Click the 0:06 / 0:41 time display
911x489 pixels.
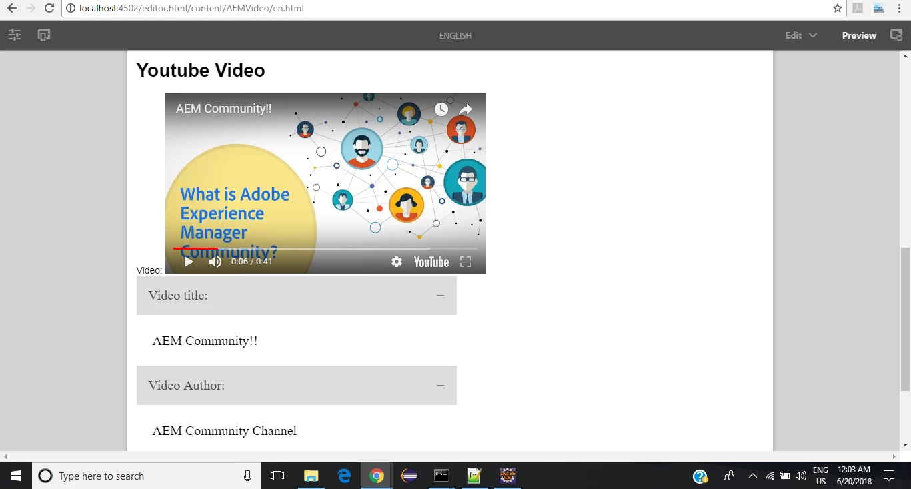[x=252, y=262]
